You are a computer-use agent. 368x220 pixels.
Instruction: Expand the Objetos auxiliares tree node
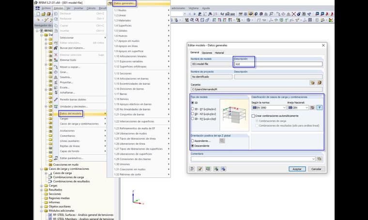[41, 206]
